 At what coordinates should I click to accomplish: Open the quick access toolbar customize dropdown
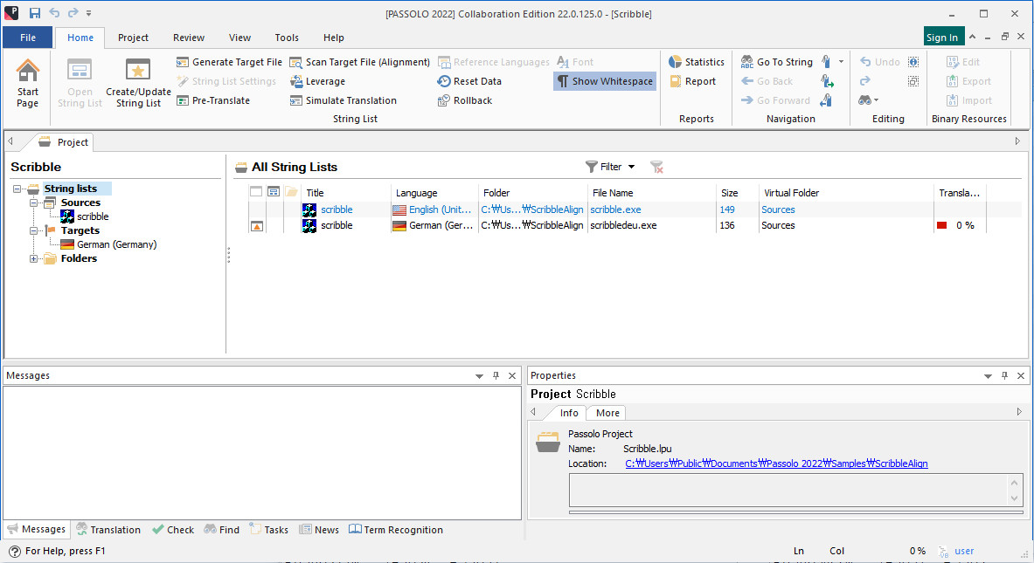pos(89,13)
